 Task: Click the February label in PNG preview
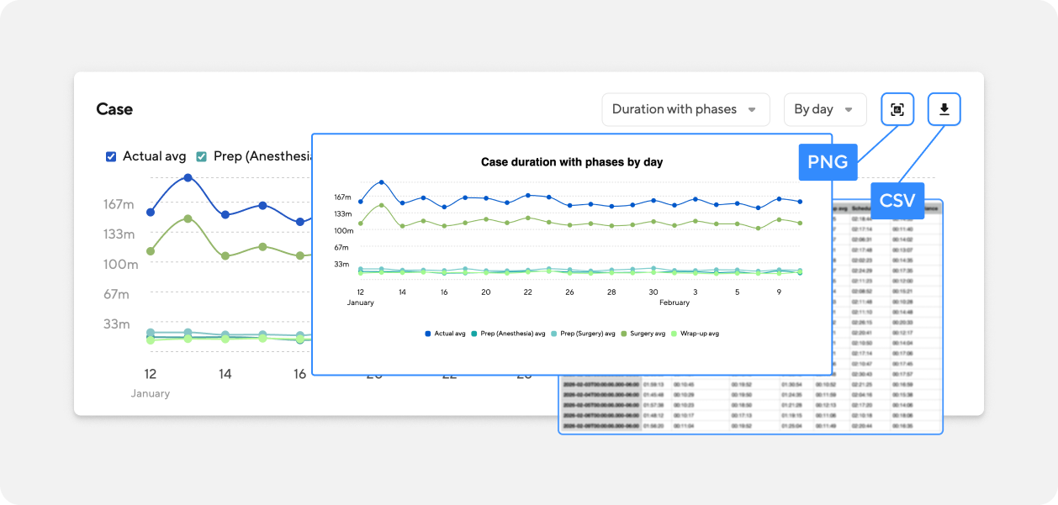(x=674, y=302)
